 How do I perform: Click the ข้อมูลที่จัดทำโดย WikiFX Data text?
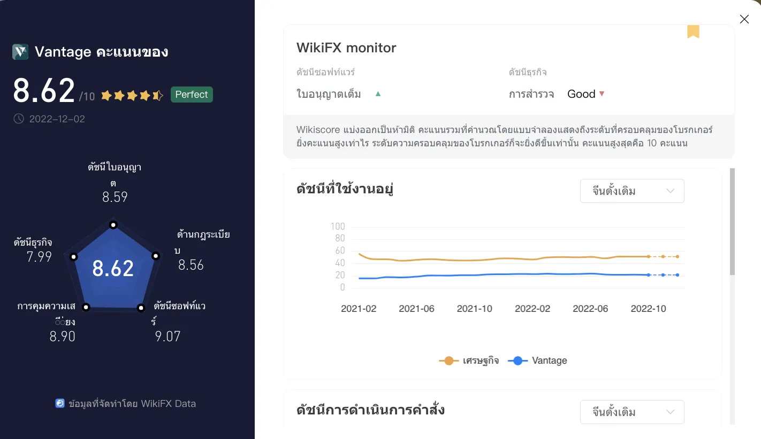132,403
